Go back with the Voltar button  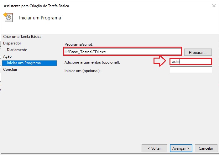click(154, 148)
